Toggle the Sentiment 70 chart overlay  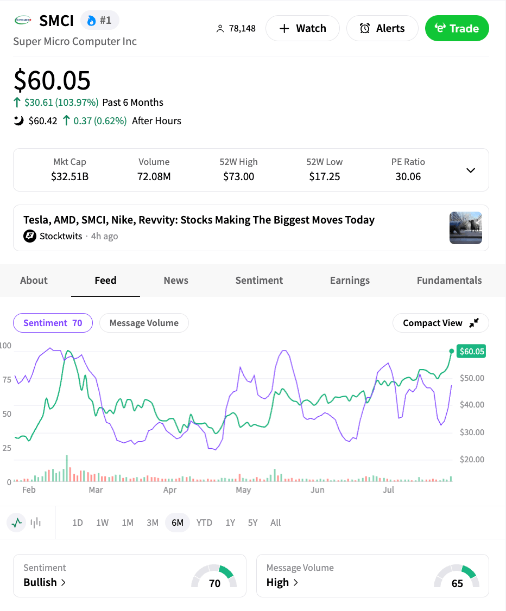pyautogui.click(x=53, y=323)
